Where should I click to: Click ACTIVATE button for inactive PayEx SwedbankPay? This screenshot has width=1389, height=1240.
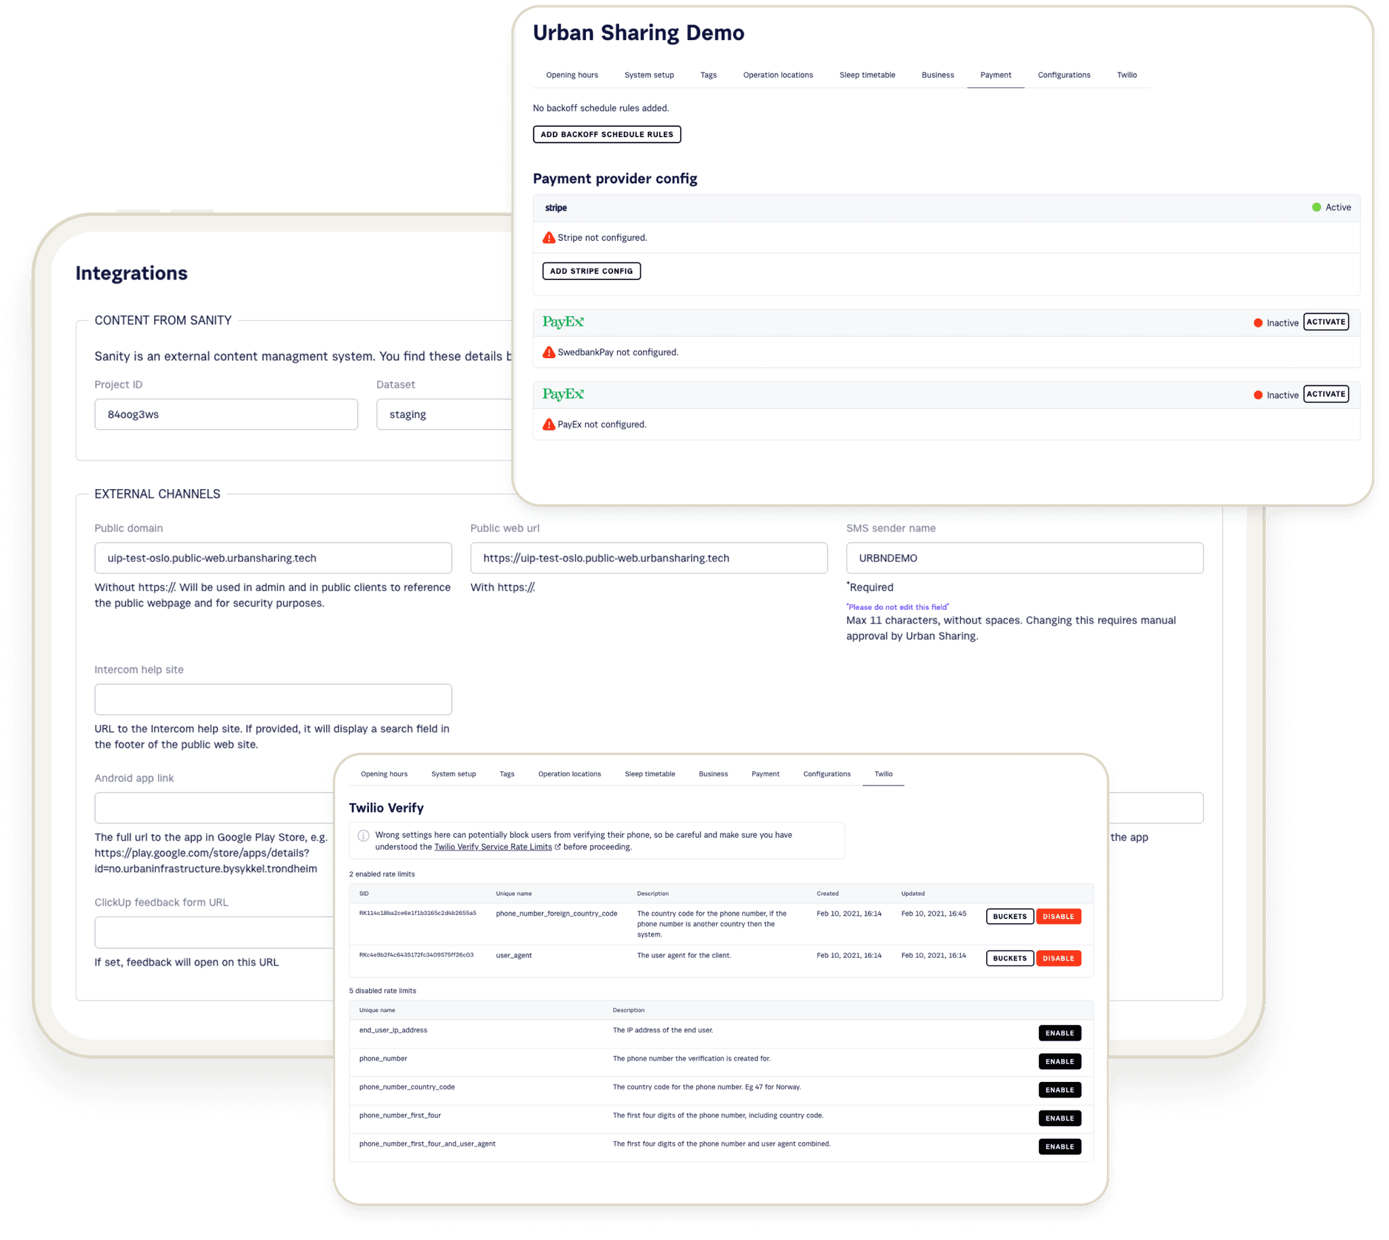click(x=1326, y=321)
